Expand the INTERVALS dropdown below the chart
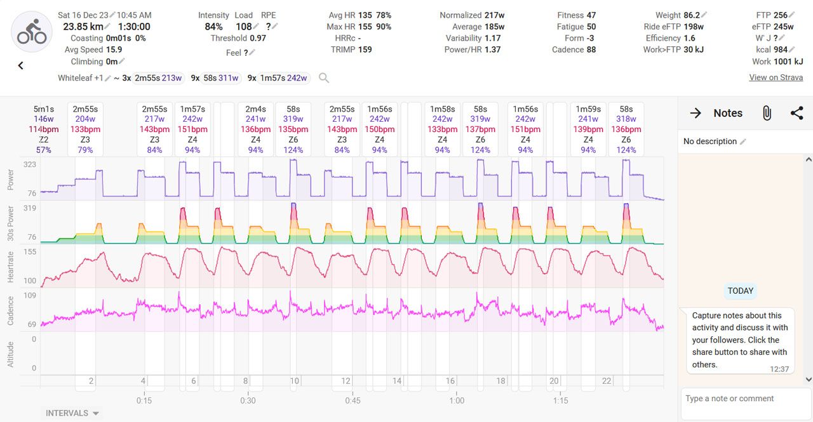 (x=72, y=413)
